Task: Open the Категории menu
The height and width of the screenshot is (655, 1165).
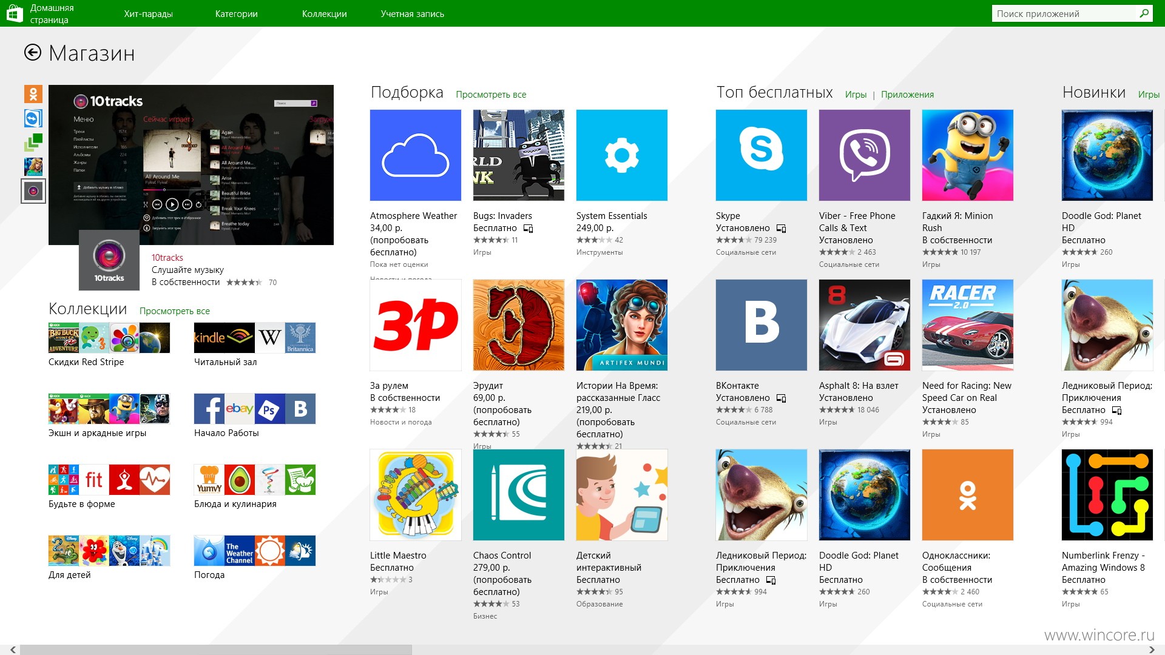Action: click(x=237, y=14)
